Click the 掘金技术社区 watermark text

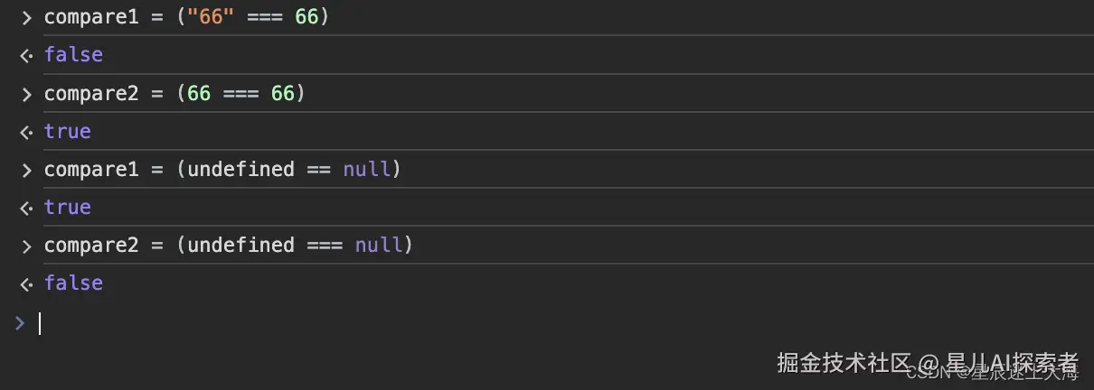[843, 363]
